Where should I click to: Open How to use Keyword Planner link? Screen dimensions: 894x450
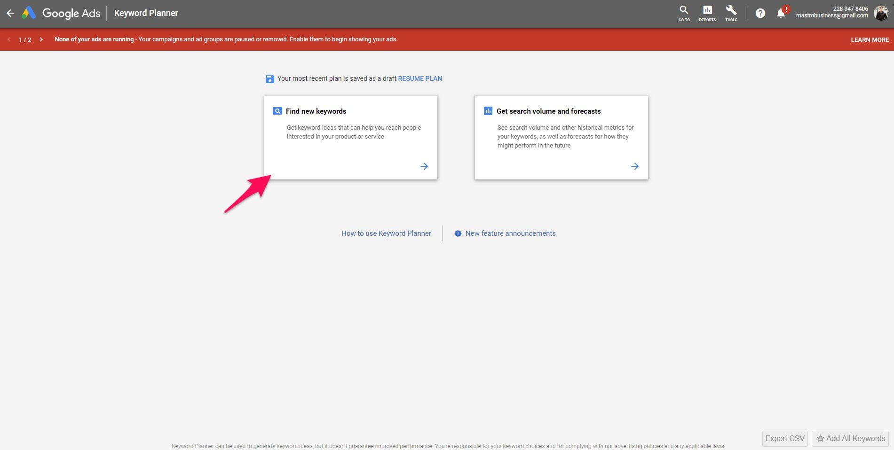(386, 233)
